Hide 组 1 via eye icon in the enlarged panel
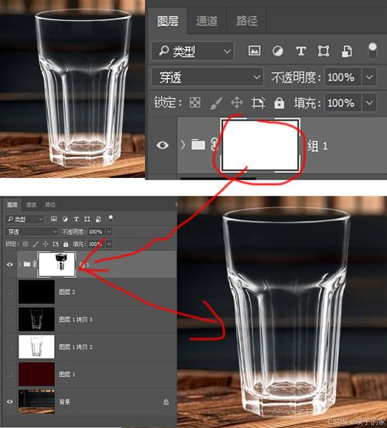Image resolution: width=387 pixels, height=428 pixels. tap(163, 145)
